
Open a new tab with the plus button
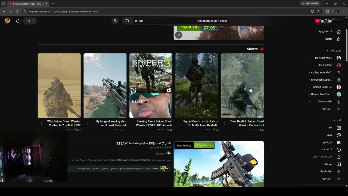click(x=53, y=4)
